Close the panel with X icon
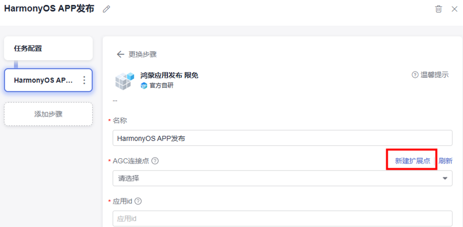This screenshot has width=463, height=227. (454, 9)
